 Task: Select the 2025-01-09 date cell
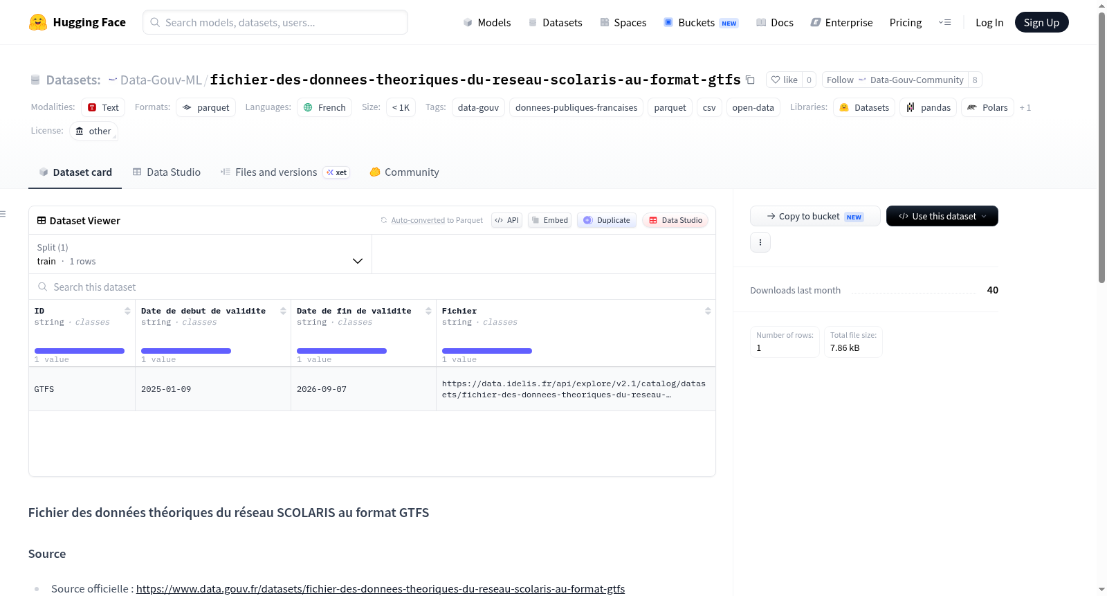click(x=213, y=389)
